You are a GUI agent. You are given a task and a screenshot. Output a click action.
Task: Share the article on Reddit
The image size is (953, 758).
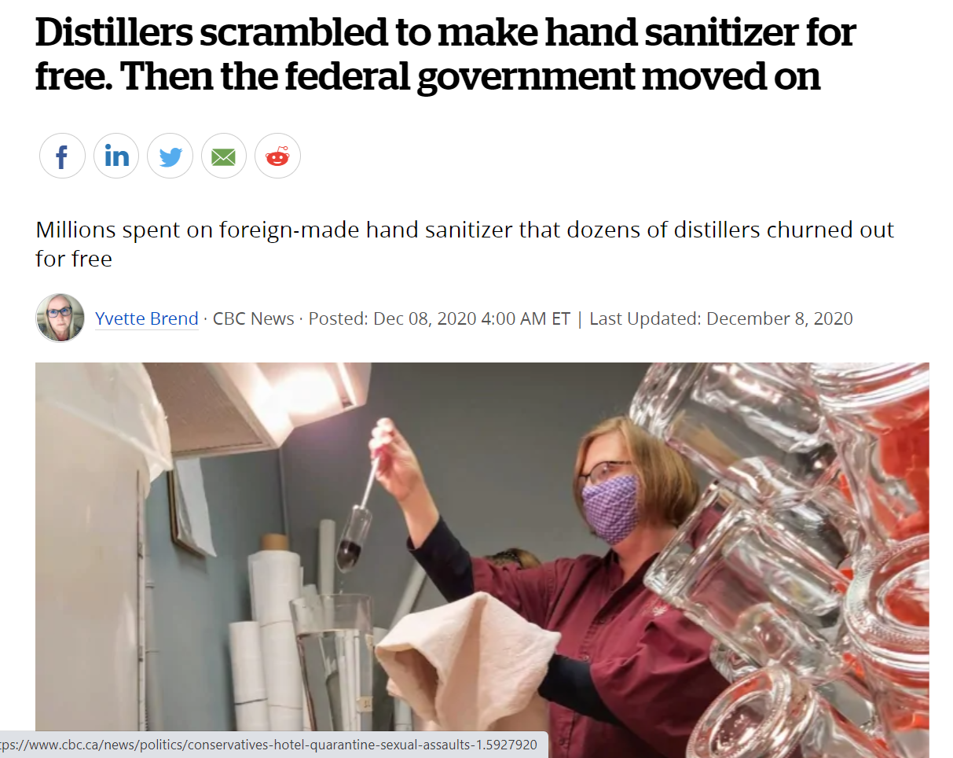(277, 156)
